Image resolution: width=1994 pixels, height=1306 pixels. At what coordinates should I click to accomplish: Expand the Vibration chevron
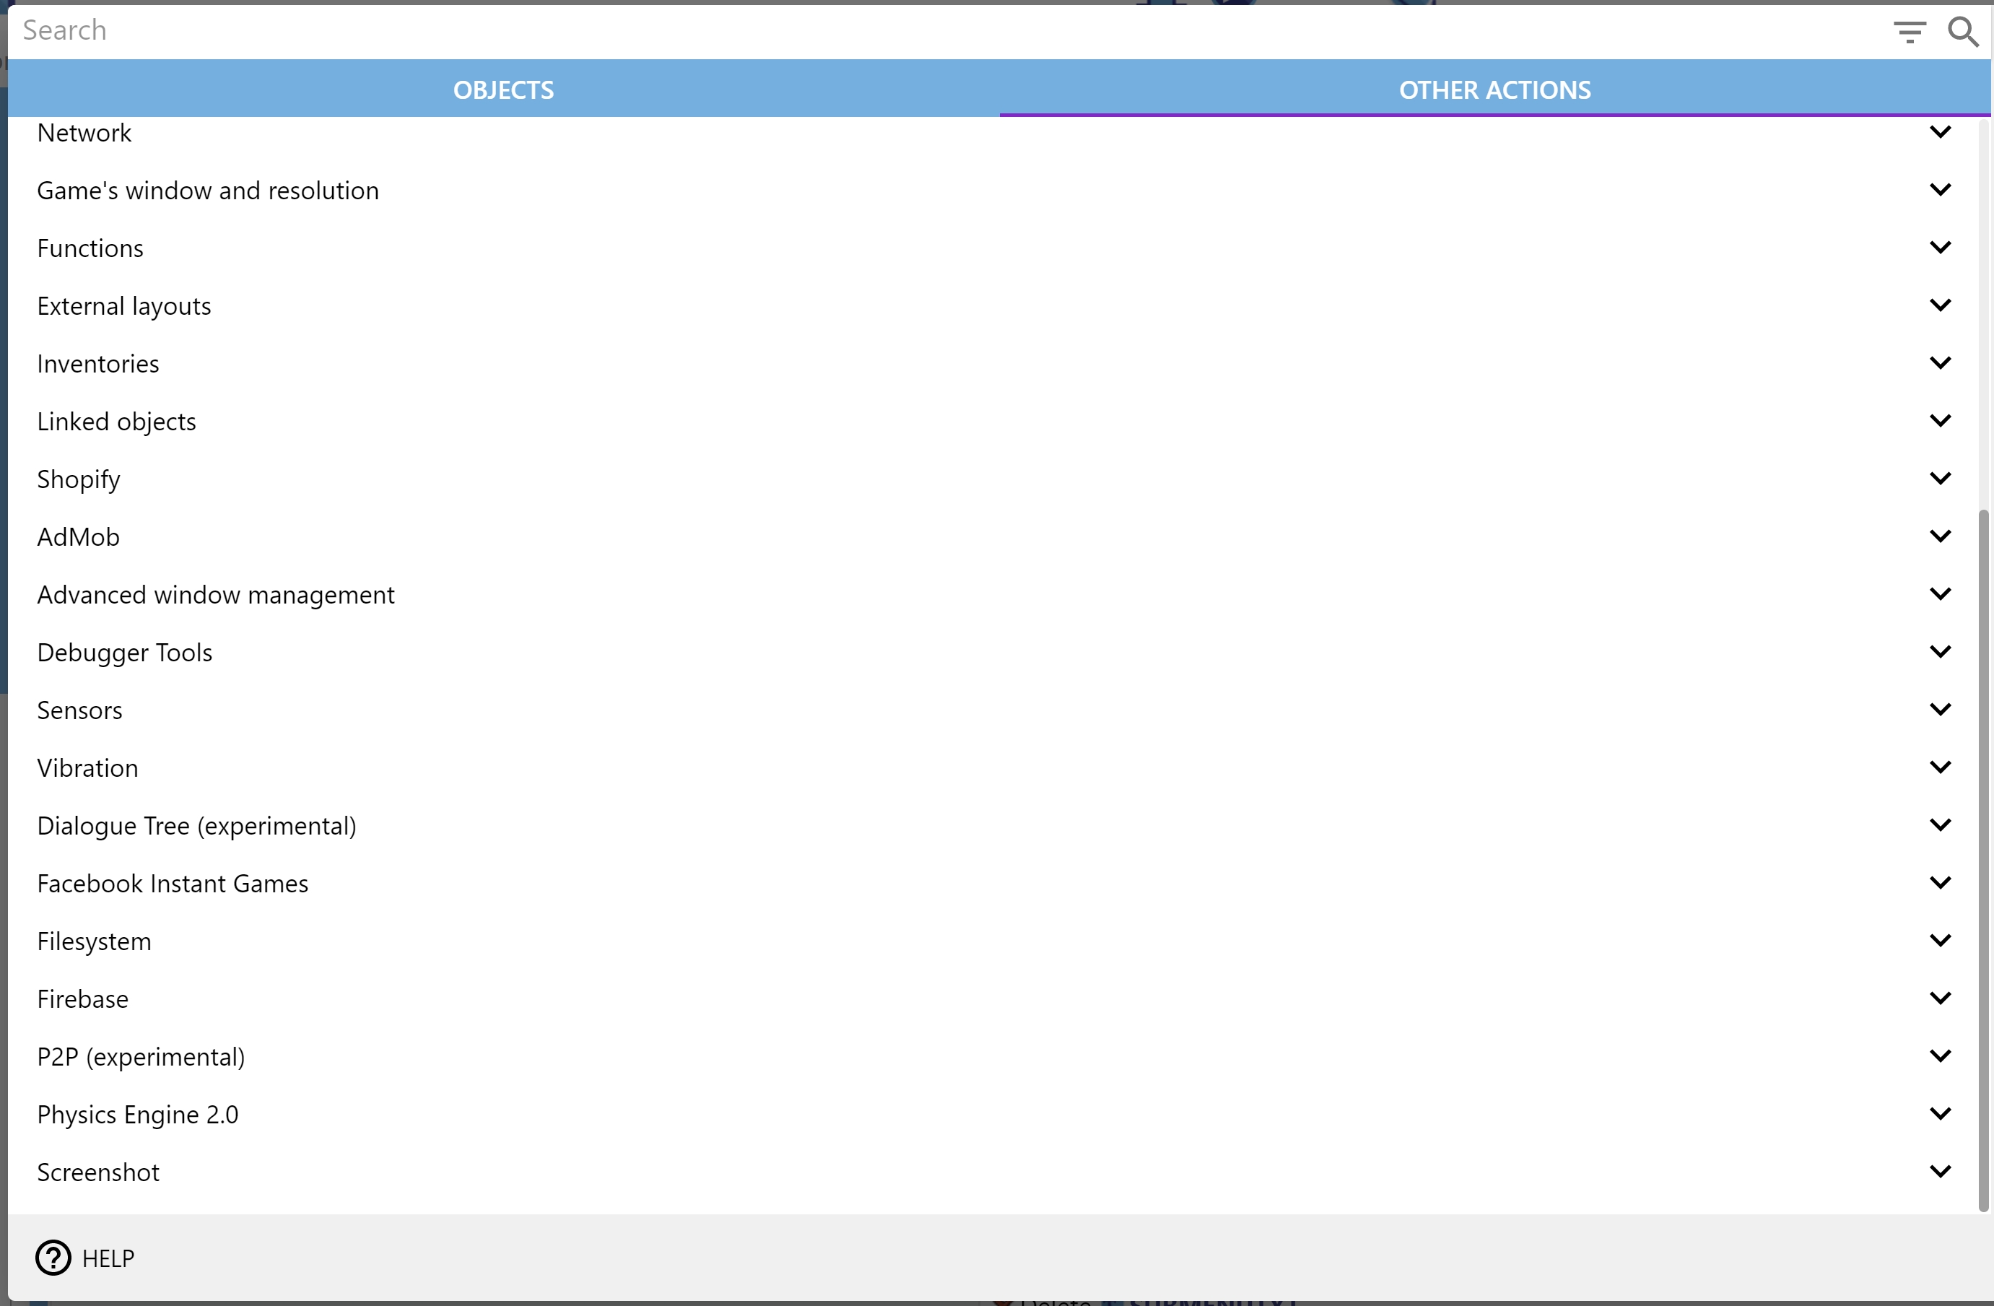(1941, 767)
